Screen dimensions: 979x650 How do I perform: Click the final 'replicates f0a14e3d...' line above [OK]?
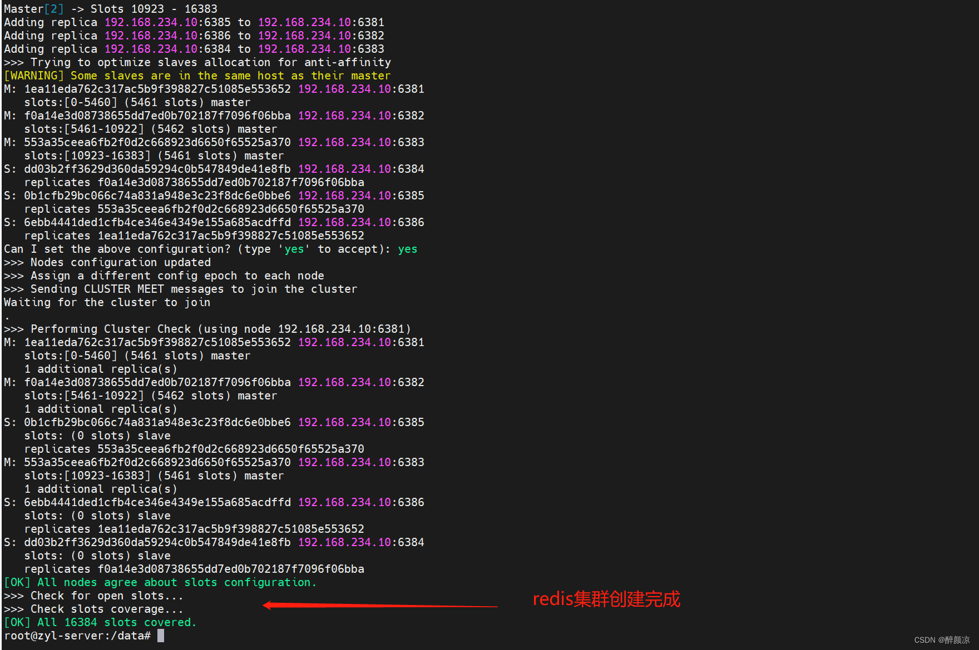(x=194, y=569)
